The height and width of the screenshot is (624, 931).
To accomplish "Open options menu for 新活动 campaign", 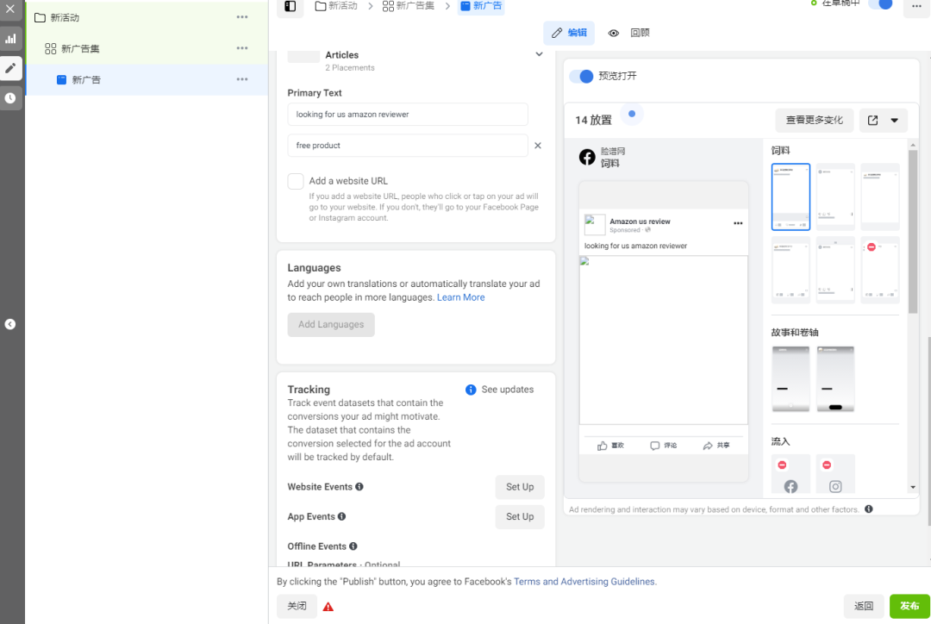I will 242,17.
